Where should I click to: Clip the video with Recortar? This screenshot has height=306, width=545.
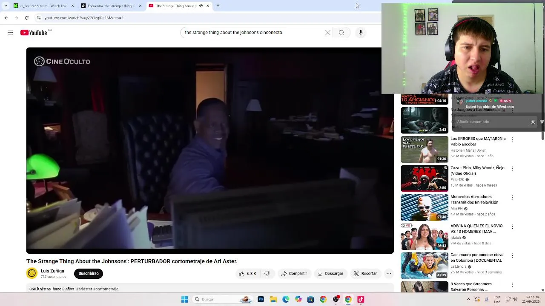pyautogui.click(x=365, y=274)
